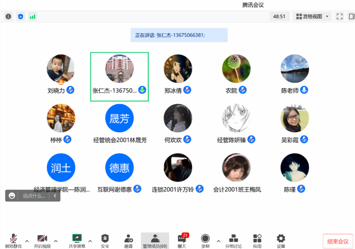
Task: Open 分组讨论 breakout rooms
Action: pos(234,241)
